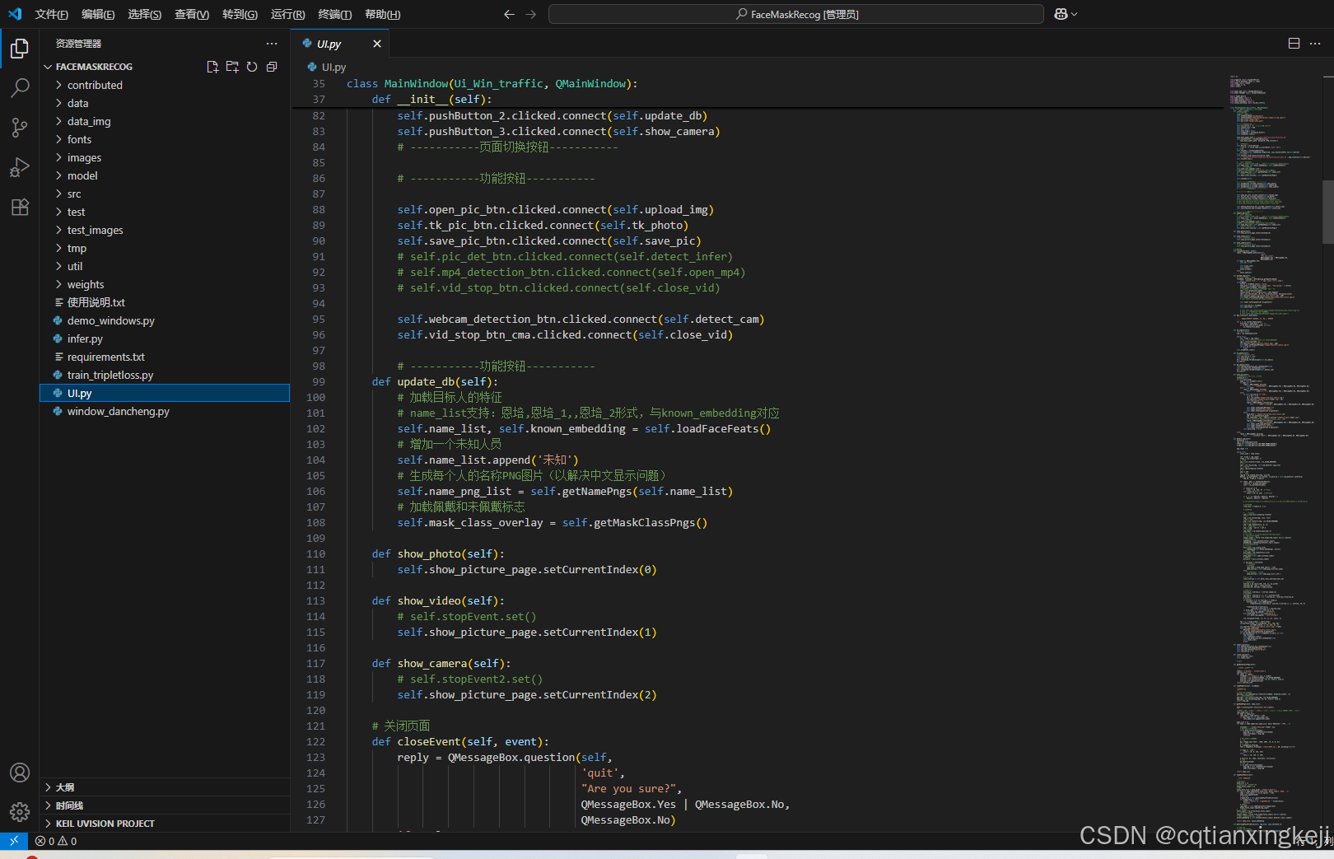Open the Accounts menu icon
This screenshot has width=1334, height=859.
click(x=20, y=773)
